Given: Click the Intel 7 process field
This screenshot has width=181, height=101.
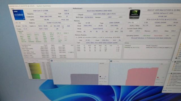Looking at the screenshot, I should click(x=66, y=11).
